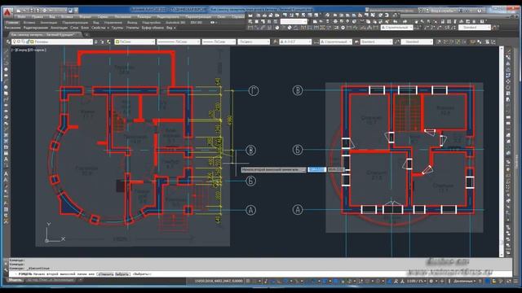
Task: Toggle the freeze sun icon in layer box
Action: click(x=19, y=42)
